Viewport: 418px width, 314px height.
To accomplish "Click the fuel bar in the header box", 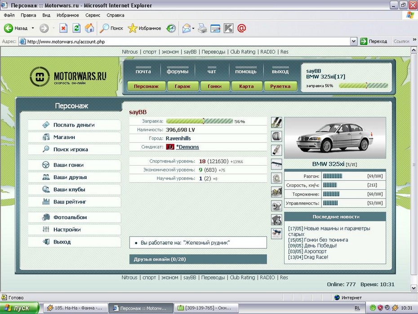I will pyautogui.click(x=363, y=85).
